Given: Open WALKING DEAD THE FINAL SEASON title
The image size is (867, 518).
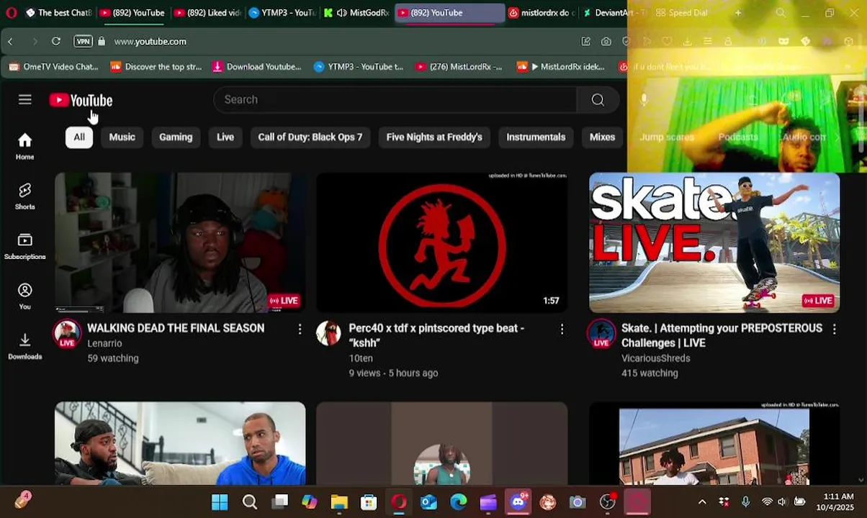Looking at the screenshot, I should (x=176, y=328).
